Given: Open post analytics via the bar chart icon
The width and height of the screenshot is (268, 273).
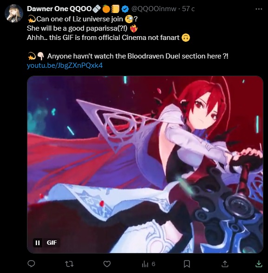Looking at the screenshot, I should coord(145,264).
